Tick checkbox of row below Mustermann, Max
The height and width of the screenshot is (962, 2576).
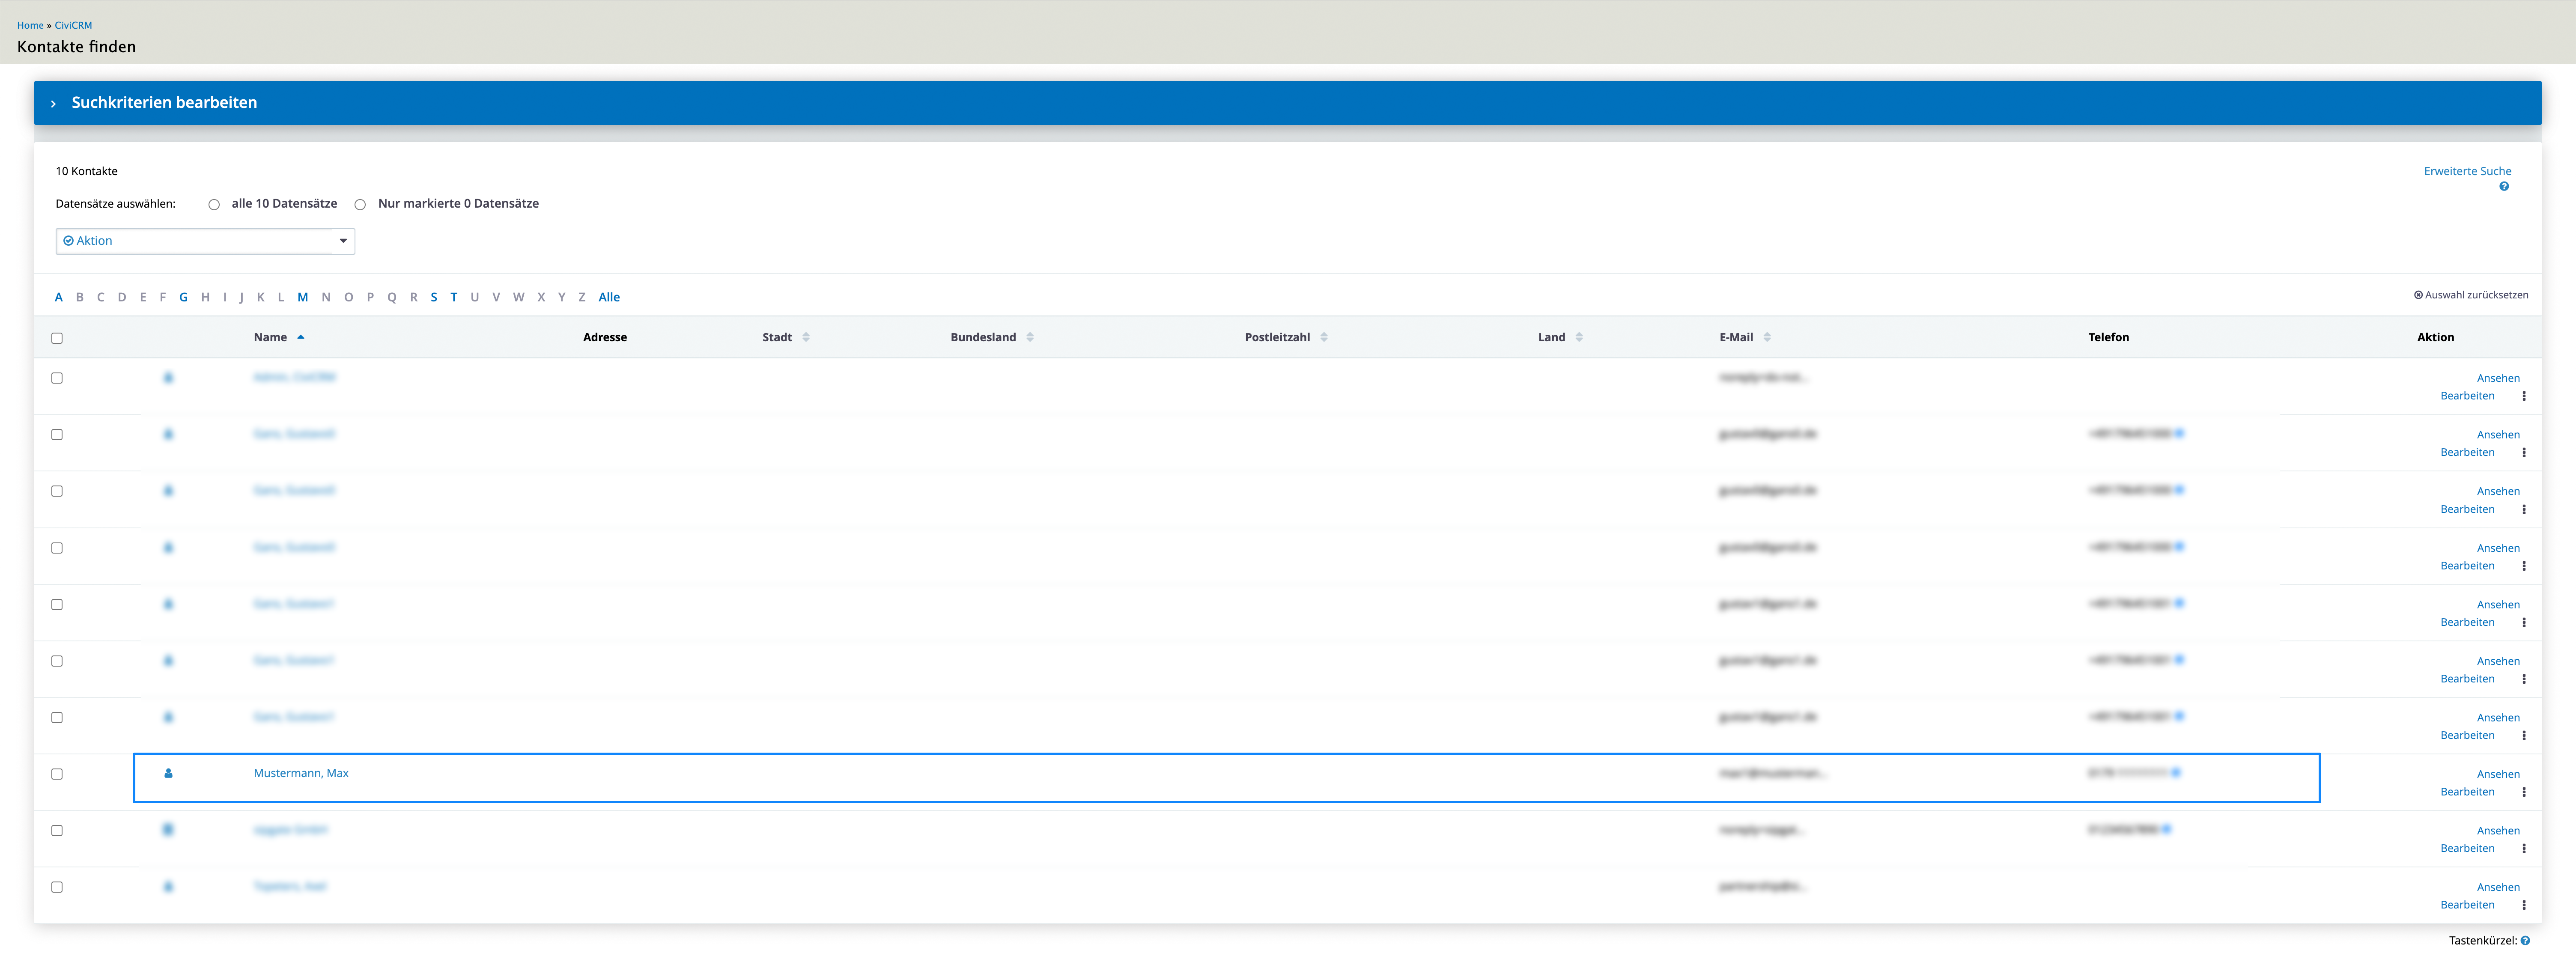(57, 831)
